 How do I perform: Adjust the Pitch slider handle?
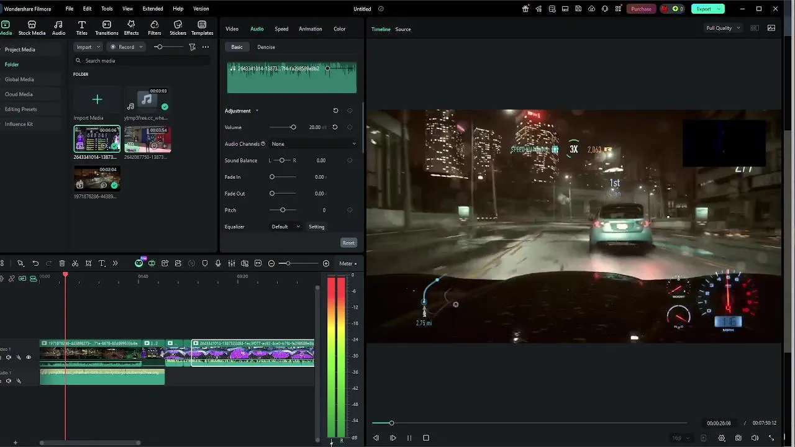(x=283, y=210)
